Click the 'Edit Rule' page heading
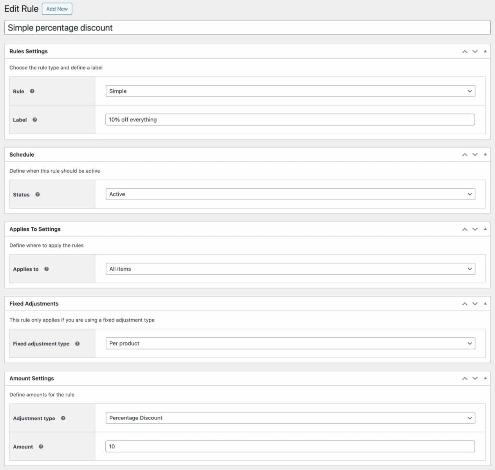The height and width of the screenshot is (470, 495). 21,9
